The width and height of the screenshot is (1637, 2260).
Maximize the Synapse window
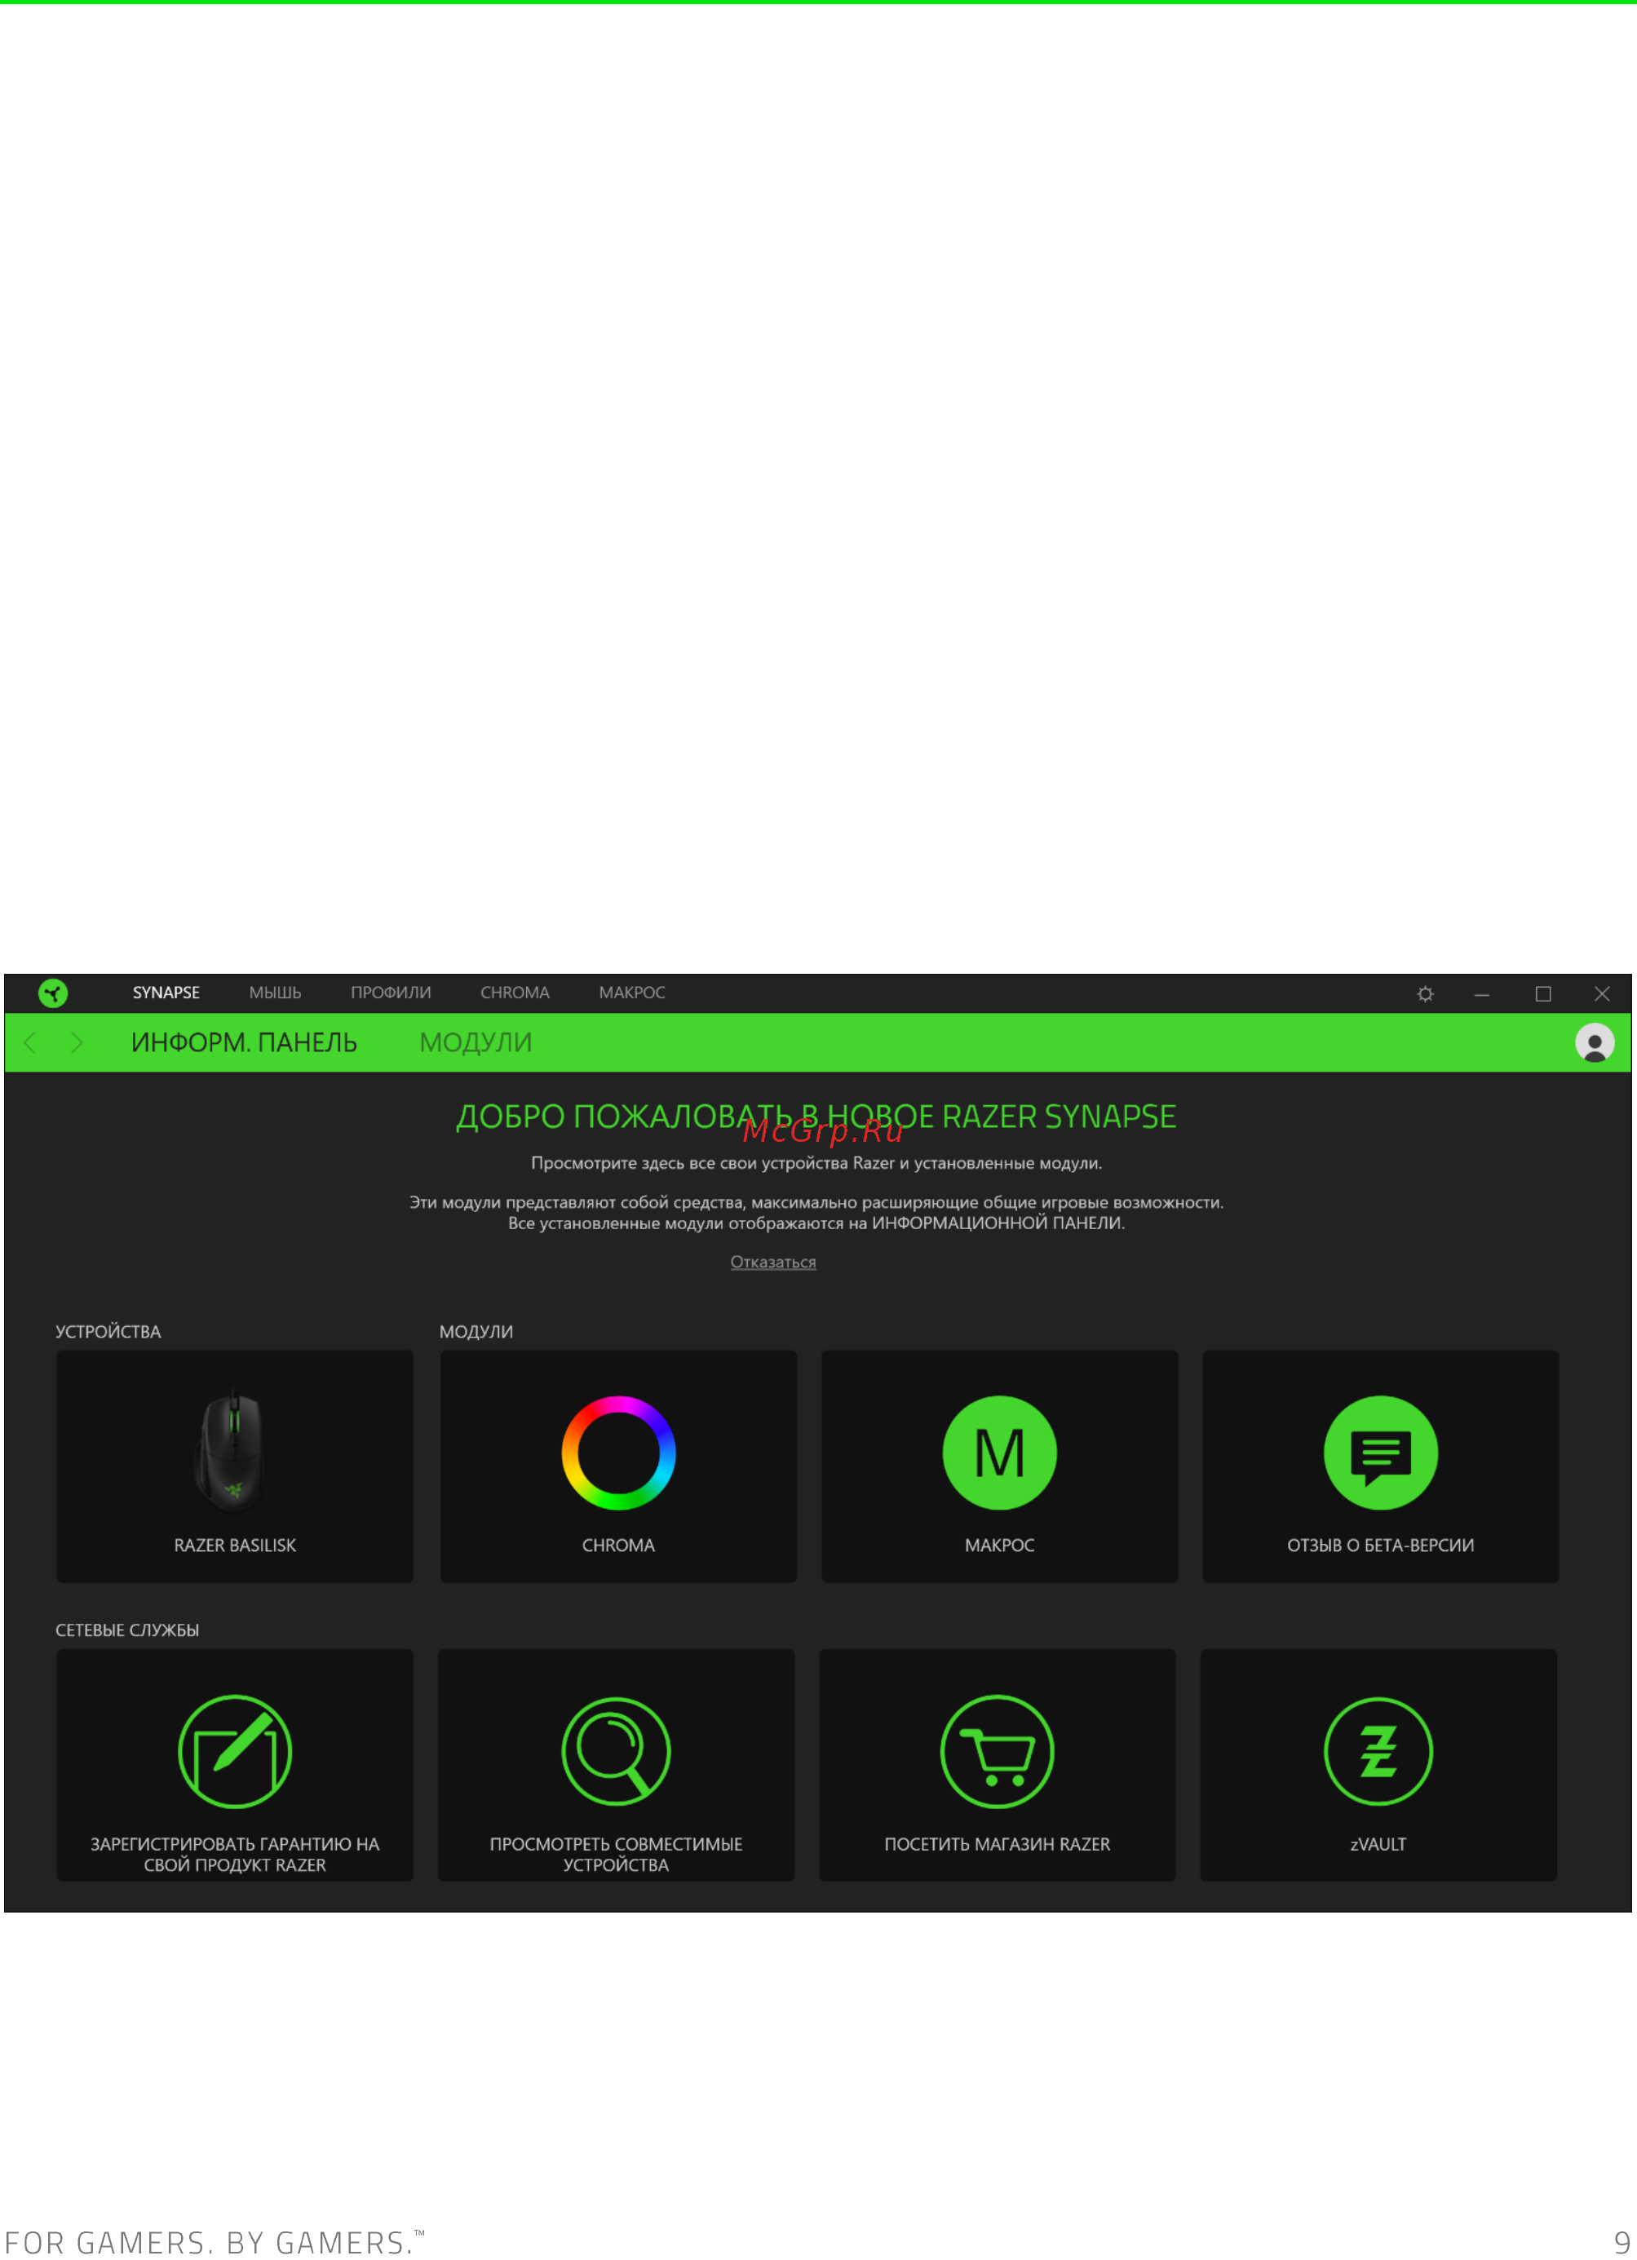(1542, 993)
